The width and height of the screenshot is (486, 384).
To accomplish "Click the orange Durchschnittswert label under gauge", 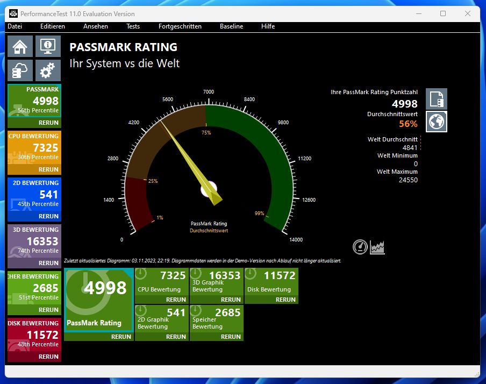I will coord(209,231).
